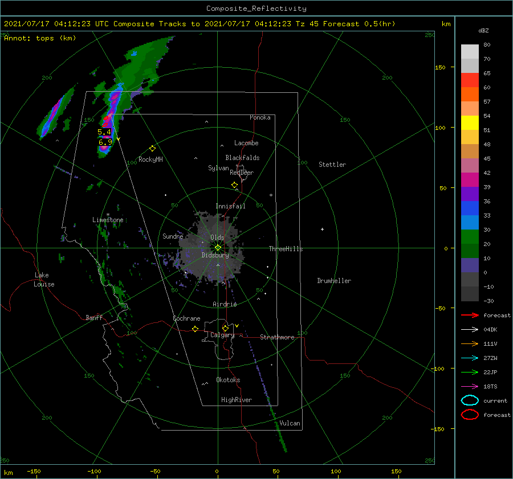Click the Cochrane label
Image resolution: width=513 pixels, height=479 pixels.
pyautogui.click(x=186, y=318)
